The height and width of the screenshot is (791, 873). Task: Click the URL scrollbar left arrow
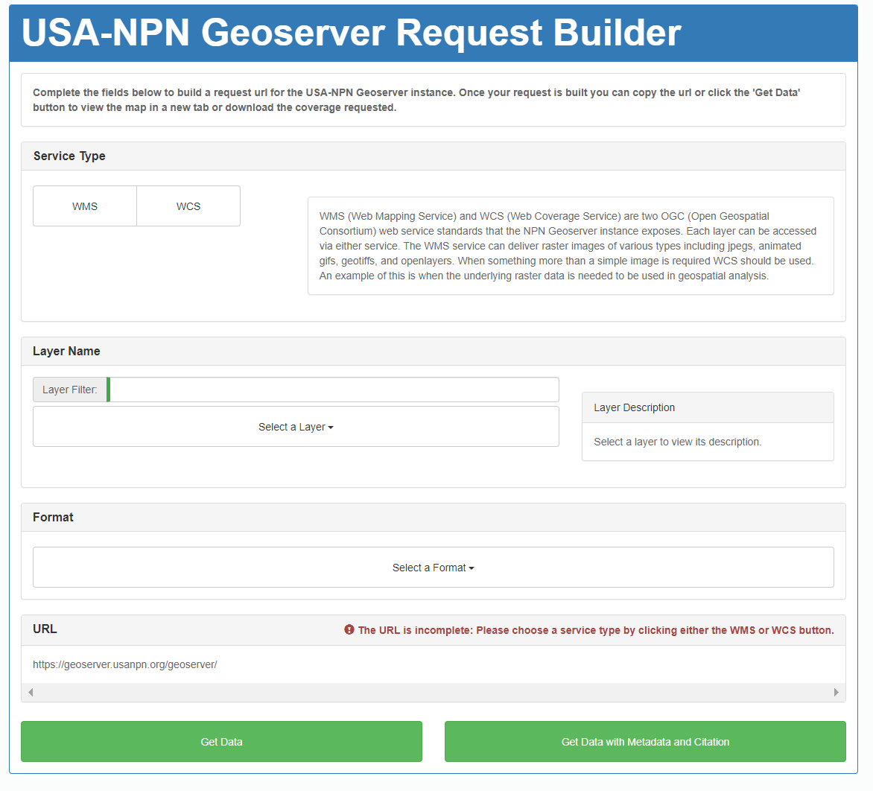31,693
